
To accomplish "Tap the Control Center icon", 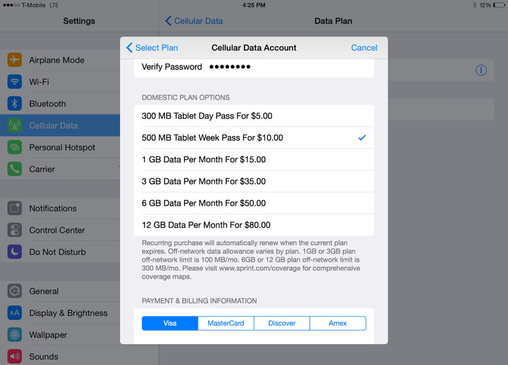I will [x=15, y=230].
